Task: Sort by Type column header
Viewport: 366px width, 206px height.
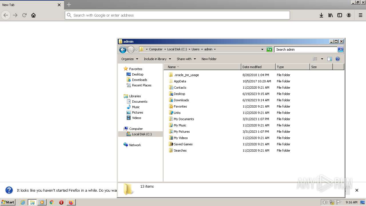Action: 293,67
